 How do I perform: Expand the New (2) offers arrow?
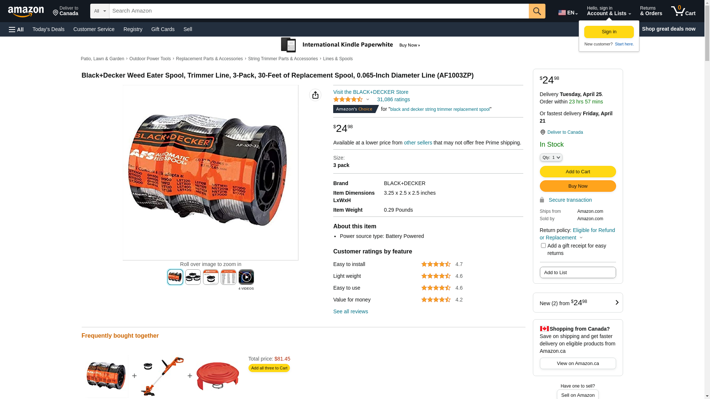617,303
